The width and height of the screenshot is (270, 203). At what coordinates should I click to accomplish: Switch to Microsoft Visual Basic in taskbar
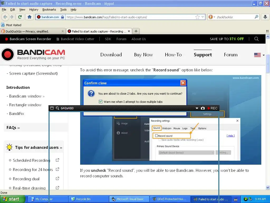click(x=129, y=199)
